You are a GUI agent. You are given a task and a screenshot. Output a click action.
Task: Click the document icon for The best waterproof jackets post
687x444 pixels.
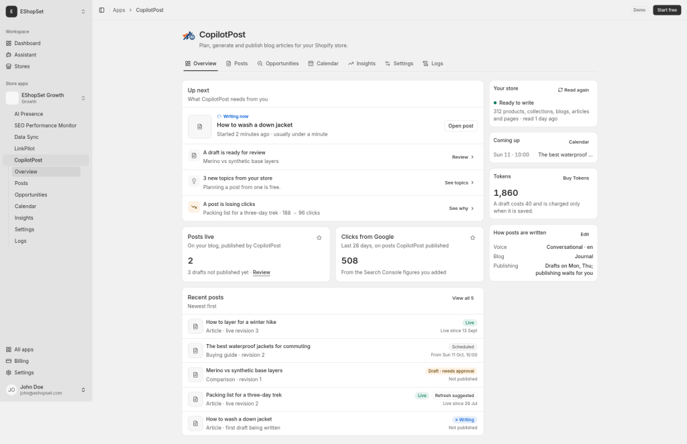pos(195,351)
